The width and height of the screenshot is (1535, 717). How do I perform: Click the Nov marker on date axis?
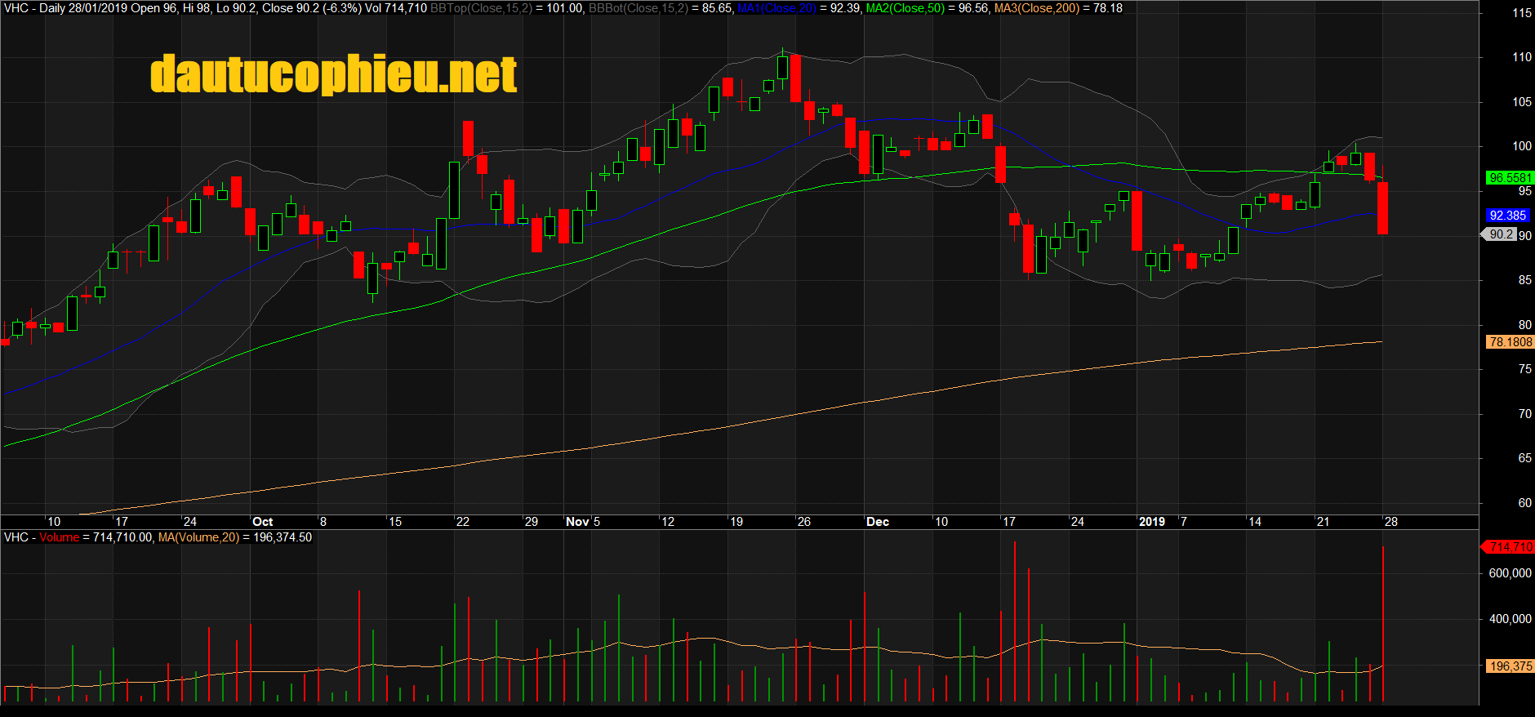(x=577, y=522)
